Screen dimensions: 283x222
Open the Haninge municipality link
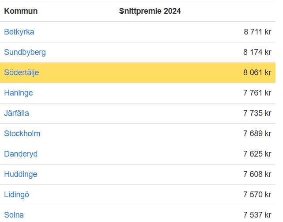(x=19, y=93)
